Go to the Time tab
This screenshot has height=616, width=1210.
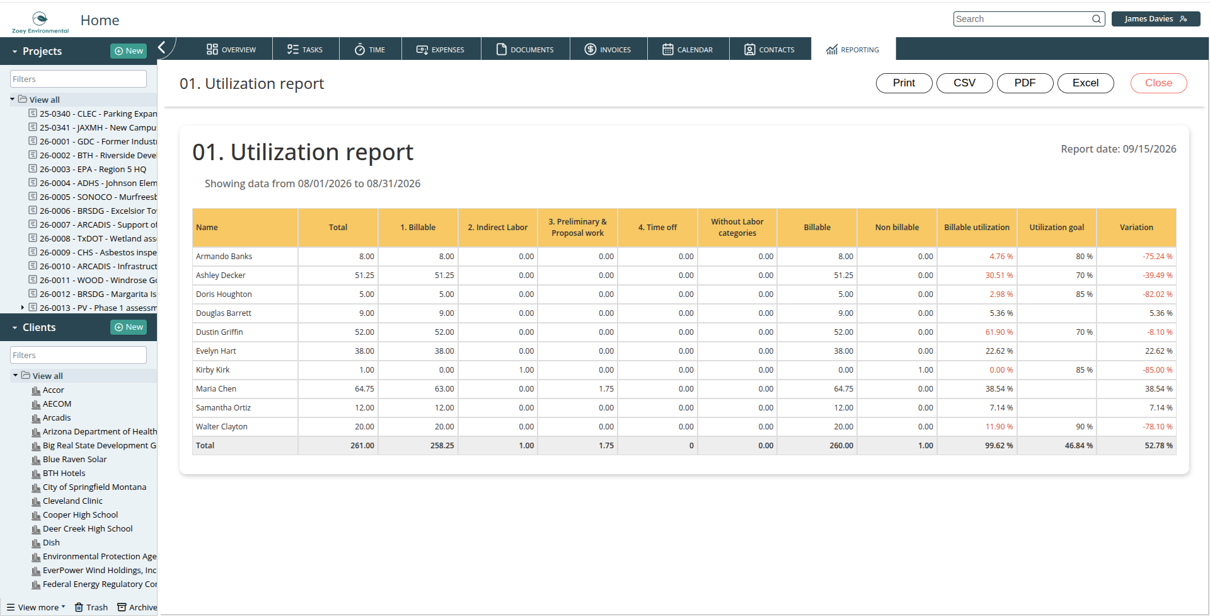click(x=370, y=49)
